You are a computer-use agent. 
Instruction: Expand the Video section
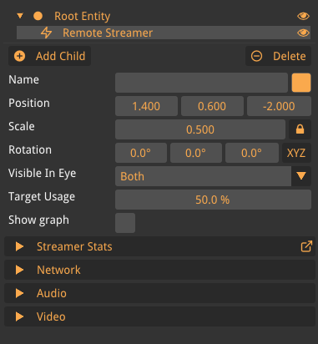pyautogui.click(x=159, y=316)
